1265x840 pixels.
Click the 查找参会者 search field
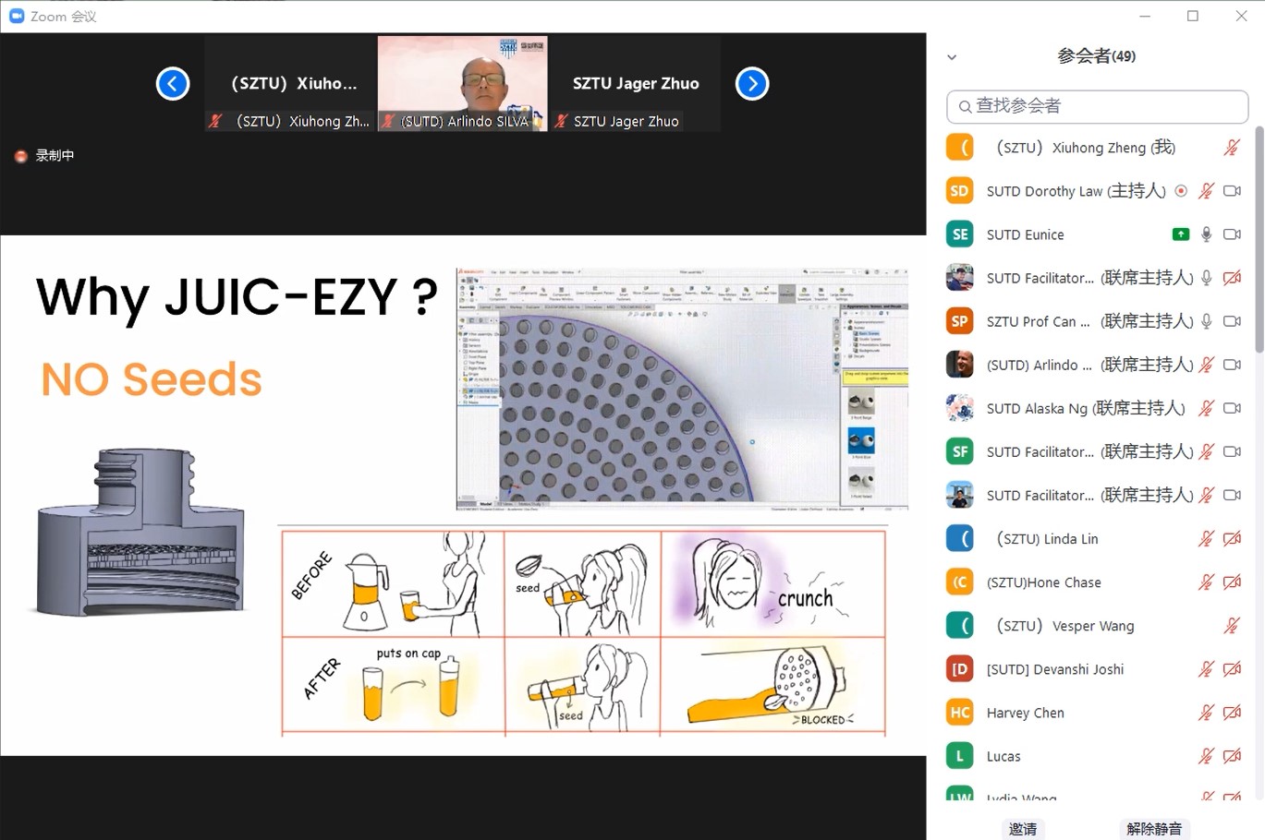1098,106
